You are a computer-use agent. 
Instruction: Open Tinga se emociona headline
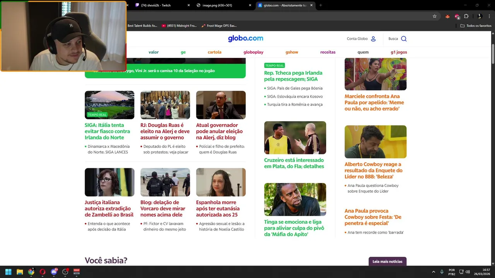point(294,228)
